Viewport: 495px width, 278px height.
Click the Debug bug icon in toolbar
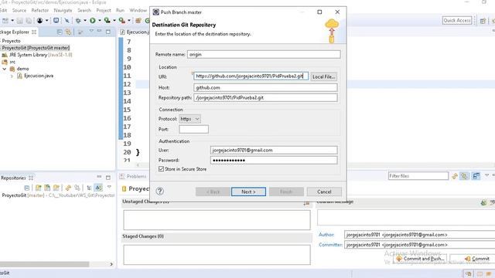78,21
